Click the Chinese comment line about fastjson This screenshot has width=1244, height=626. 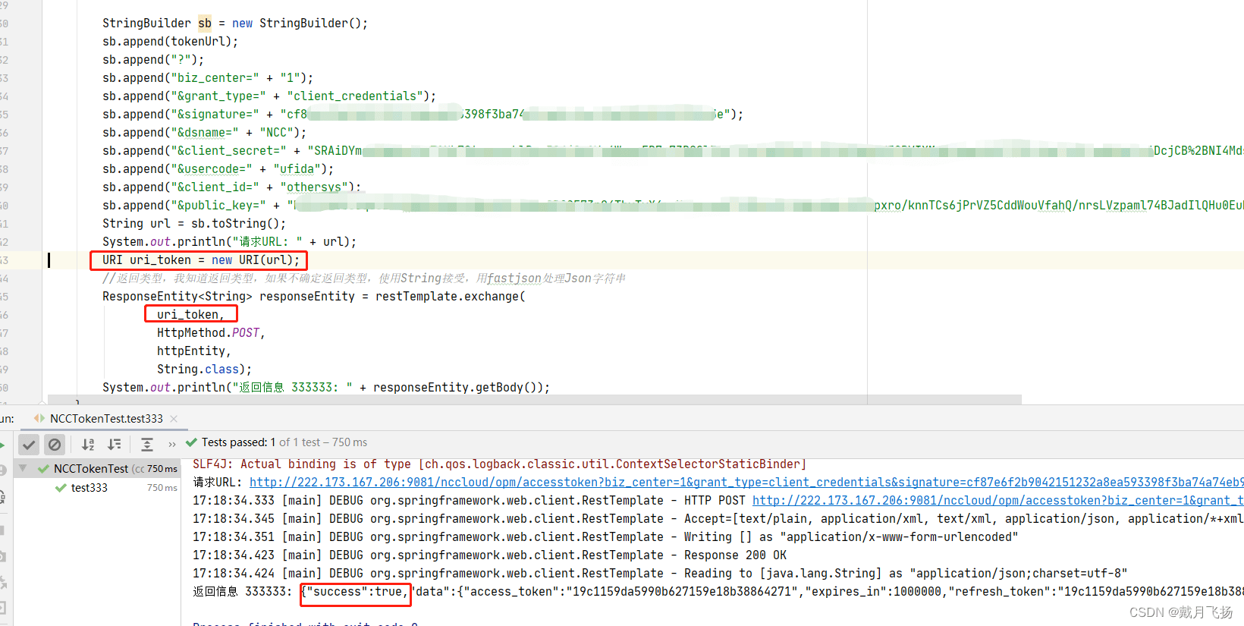[x=364, y=278]
